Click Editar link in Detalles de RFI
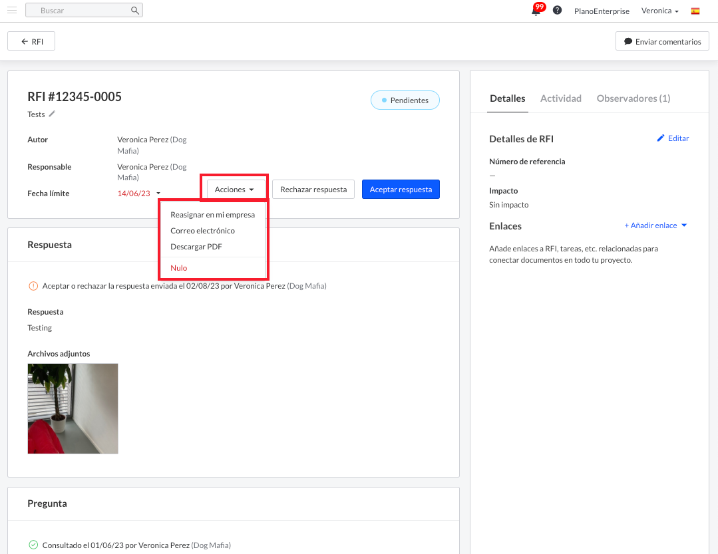 [673, 138]
